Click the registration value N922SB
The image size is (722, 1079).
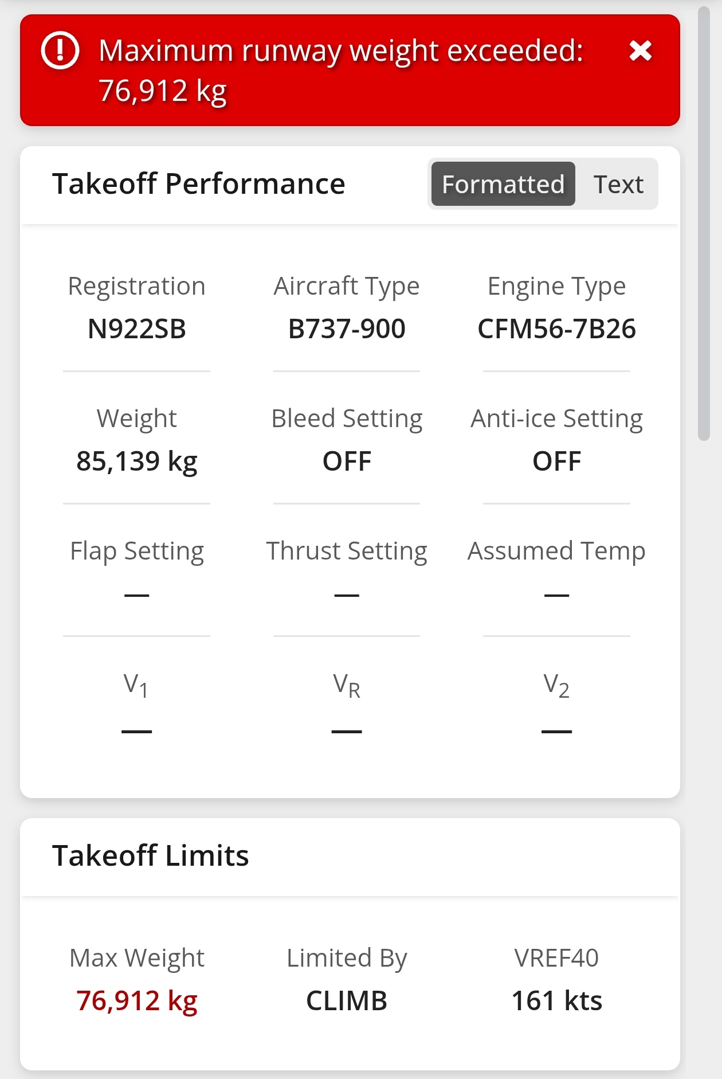(137, 329)
